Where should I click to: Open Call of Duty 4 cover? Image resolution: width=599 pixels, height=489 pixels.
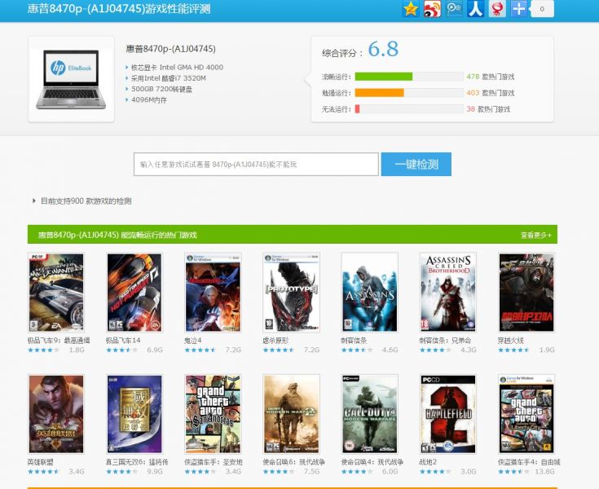point(369,414)
